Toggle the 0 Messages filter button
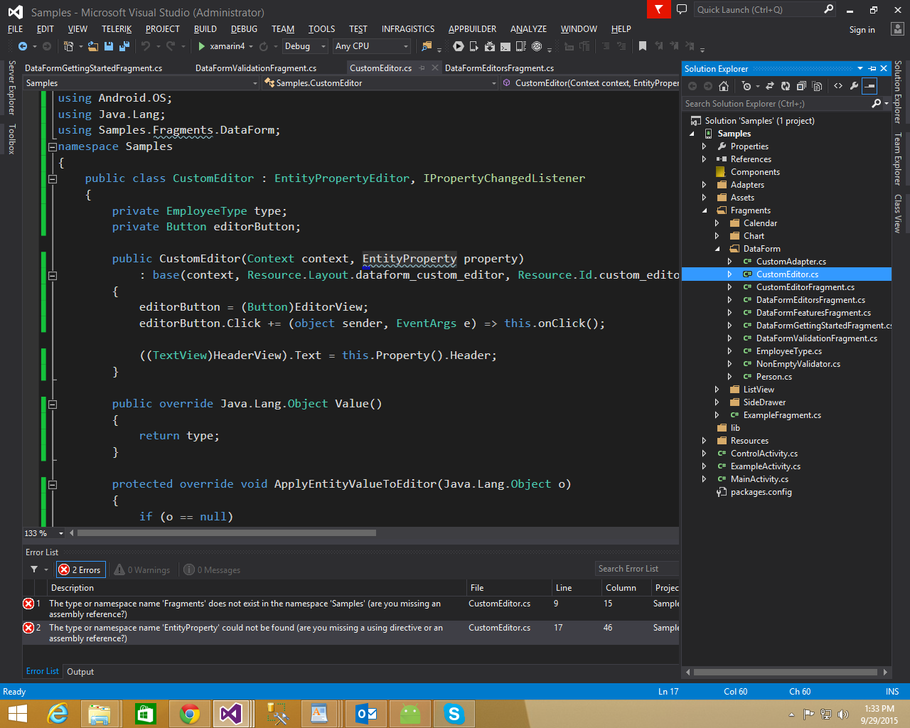Screen dimensions: 910x728 click(x=212, y=569)
